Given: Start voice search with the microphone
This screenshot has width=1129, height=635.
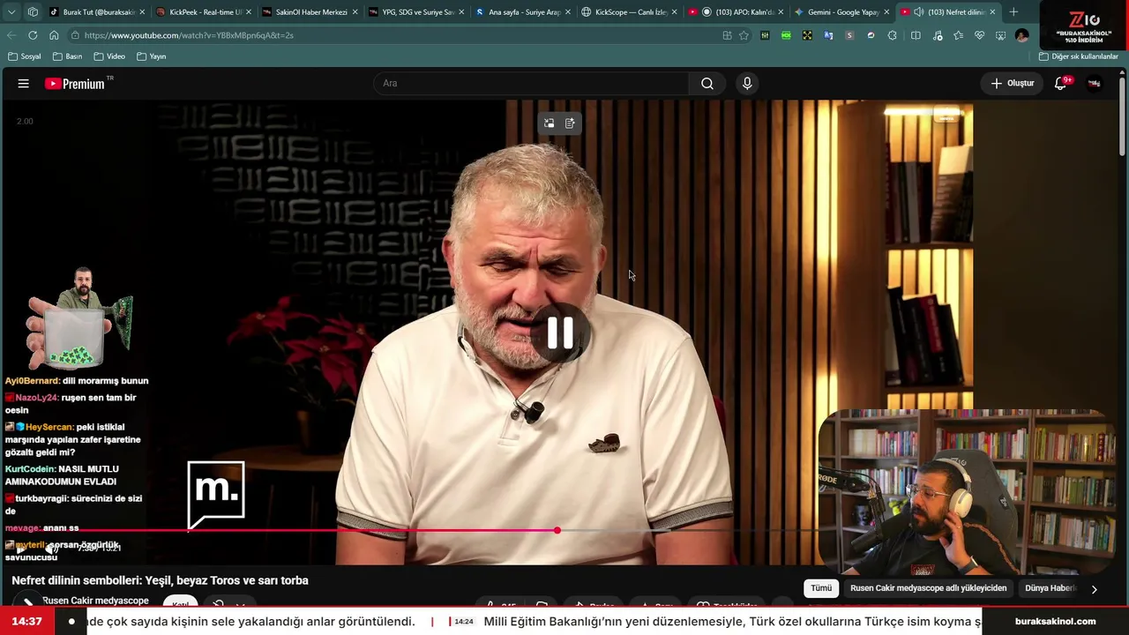Looking at the screenshot, I should (x=747, y=84).
